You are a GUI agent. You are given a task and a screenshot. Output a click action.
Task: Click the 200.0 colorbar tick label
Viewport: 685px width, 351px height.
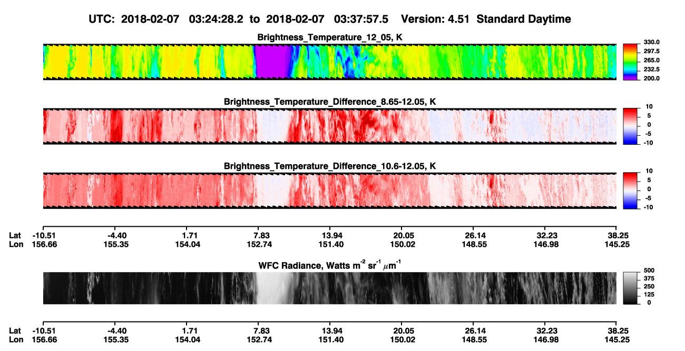point(650,78)
